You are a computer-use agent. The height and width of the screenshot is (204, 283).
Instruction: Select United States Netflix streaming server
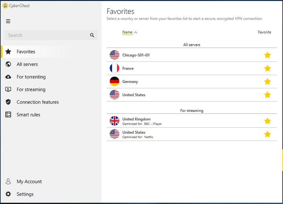coord(134,134)
